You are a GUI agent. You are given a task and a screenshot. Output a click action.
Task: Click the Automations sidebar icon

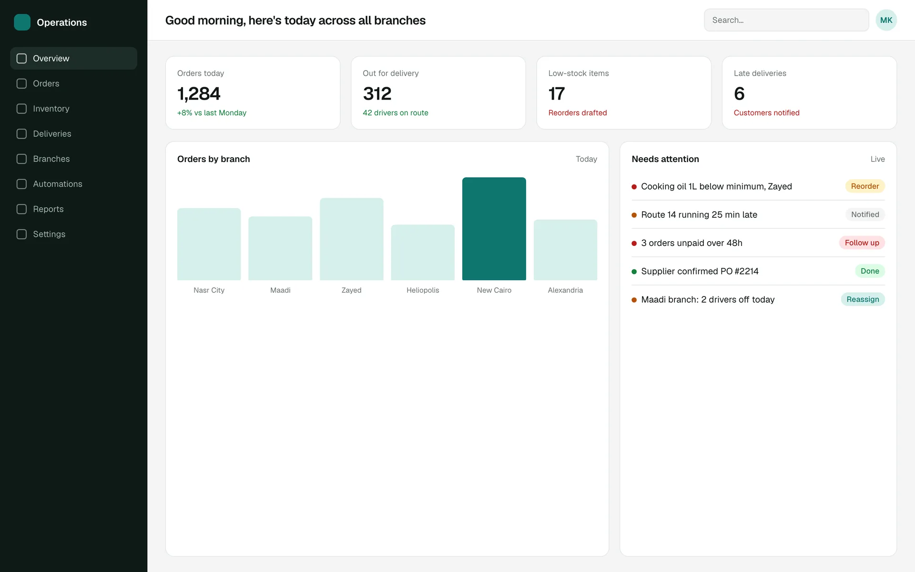click(21, 184)
